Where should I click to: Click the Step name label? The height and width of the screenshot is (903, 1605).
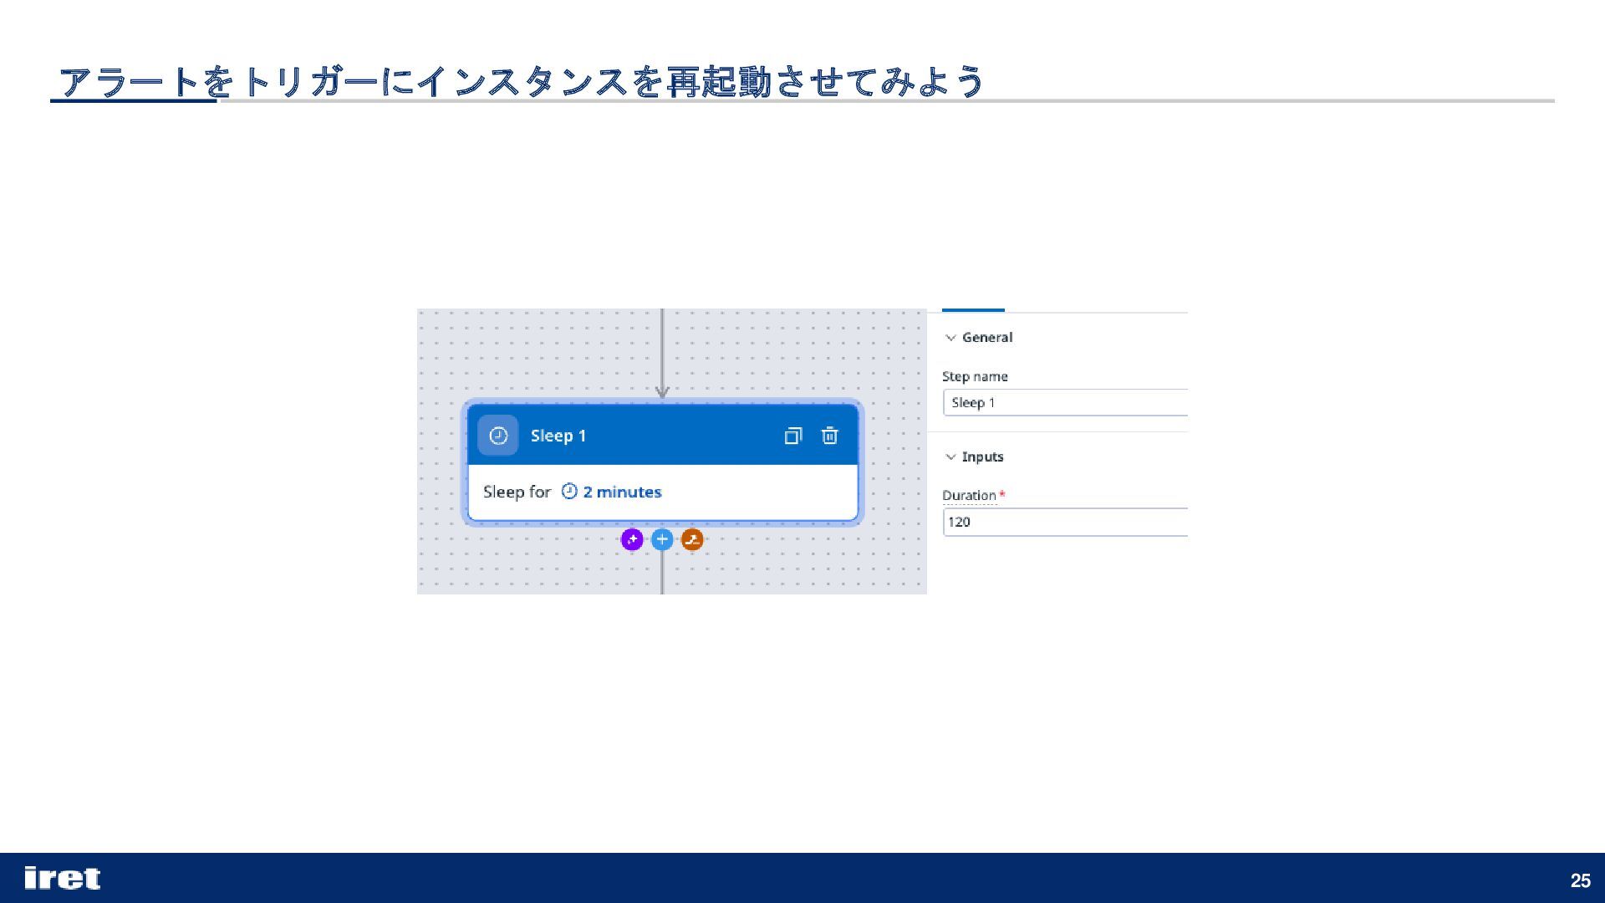(x=975, y=376)
